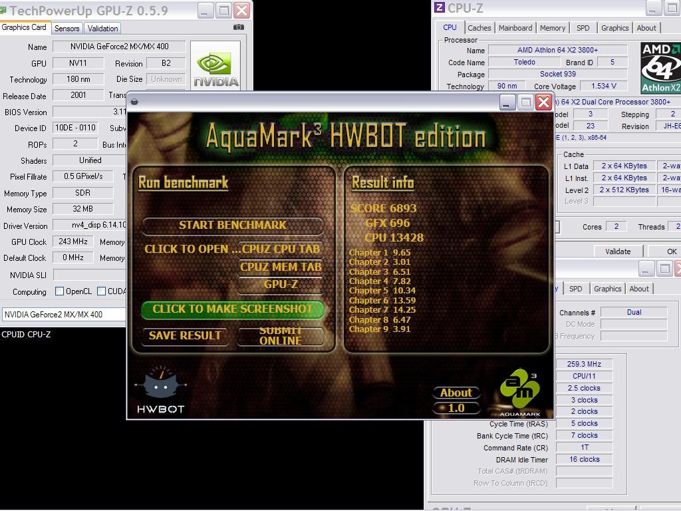The image size is (681, 511).
Task: Click Chapter 2 3.01 result row
Action: 380,261
